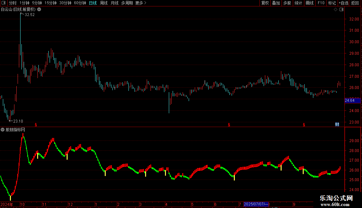362x208 pixels.
Task: Click the 股朋指标网 indicator name
Action: [x=15, y=130]
